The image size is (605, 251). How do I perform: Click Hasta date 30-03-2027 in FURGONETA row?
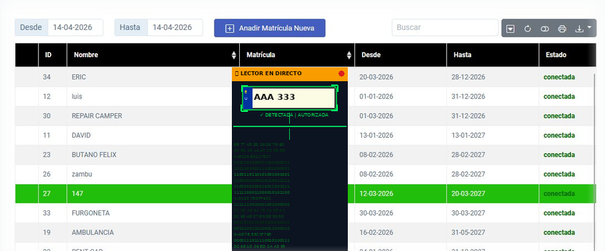(x=468, y=213)
